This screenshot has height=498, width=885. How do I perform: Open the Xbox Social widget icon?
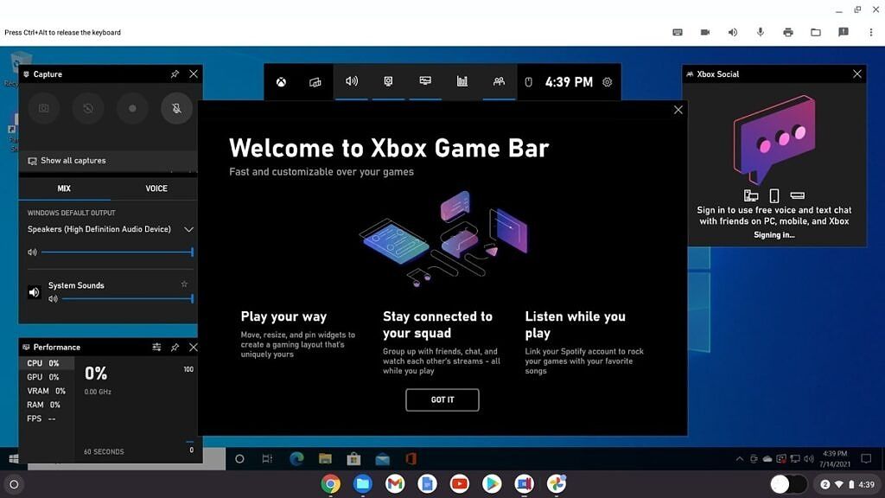(x=499, y=81)
